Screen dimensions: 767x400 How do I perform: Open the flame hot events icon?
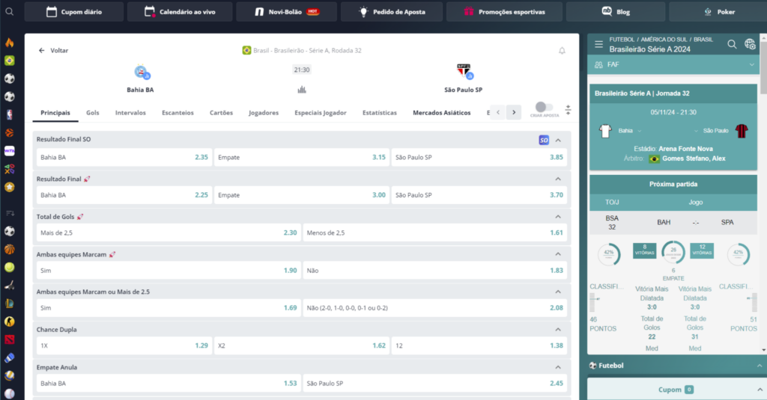[x=9, y=43]
